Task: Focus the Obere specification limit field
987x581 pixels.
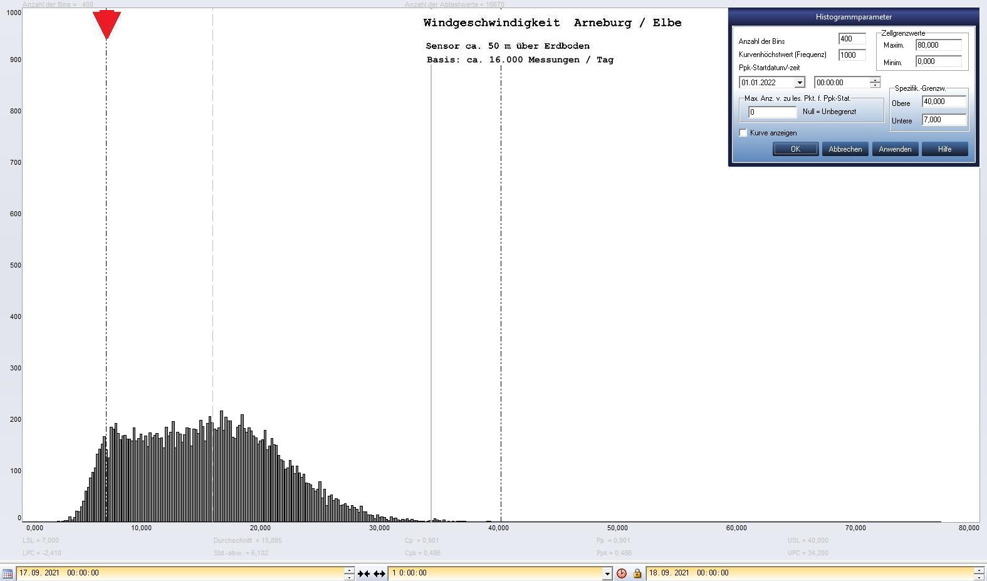Action: pos(943,102)
